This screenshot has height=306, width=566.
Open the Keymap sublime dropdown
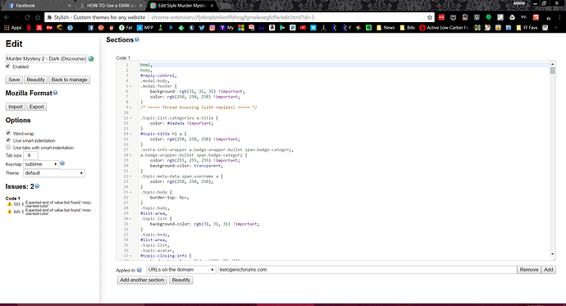tap(41, 164)
